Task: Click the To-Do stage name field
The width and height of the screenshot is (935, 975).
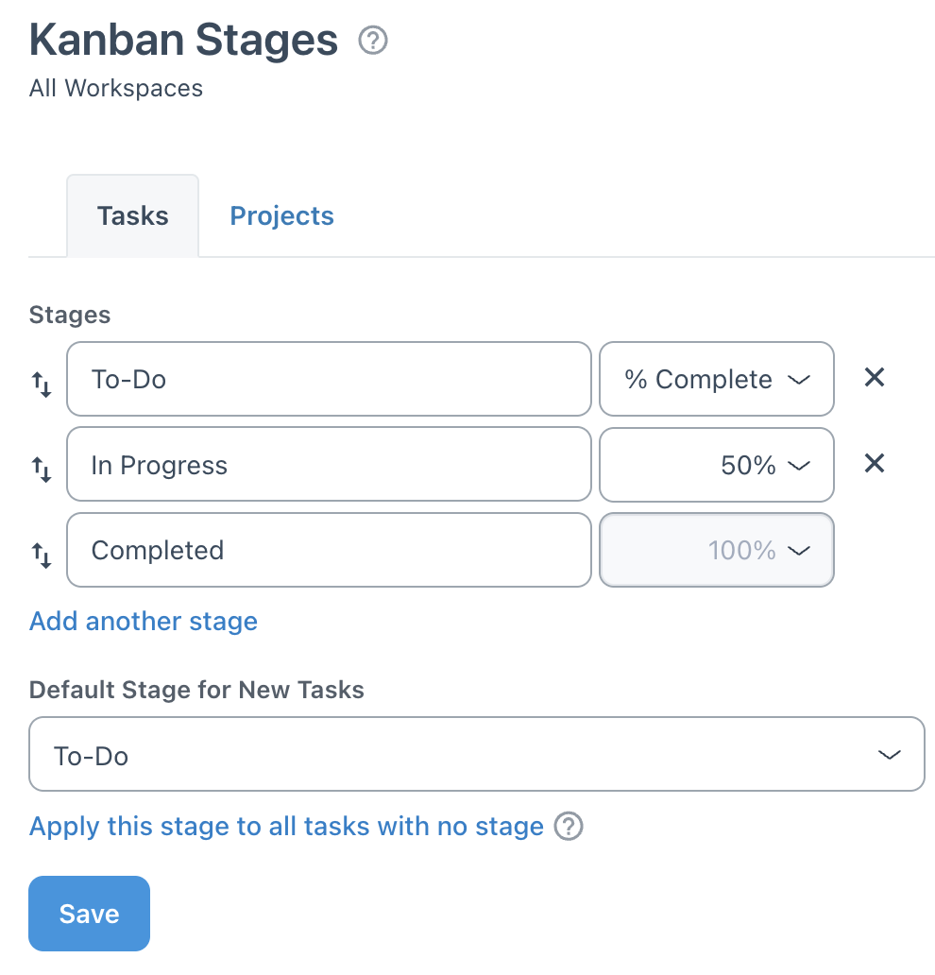Action: tap(329, 379)
